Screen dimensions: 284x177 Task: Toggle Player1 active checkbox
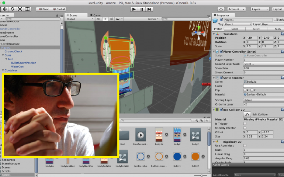click(221, 20)
